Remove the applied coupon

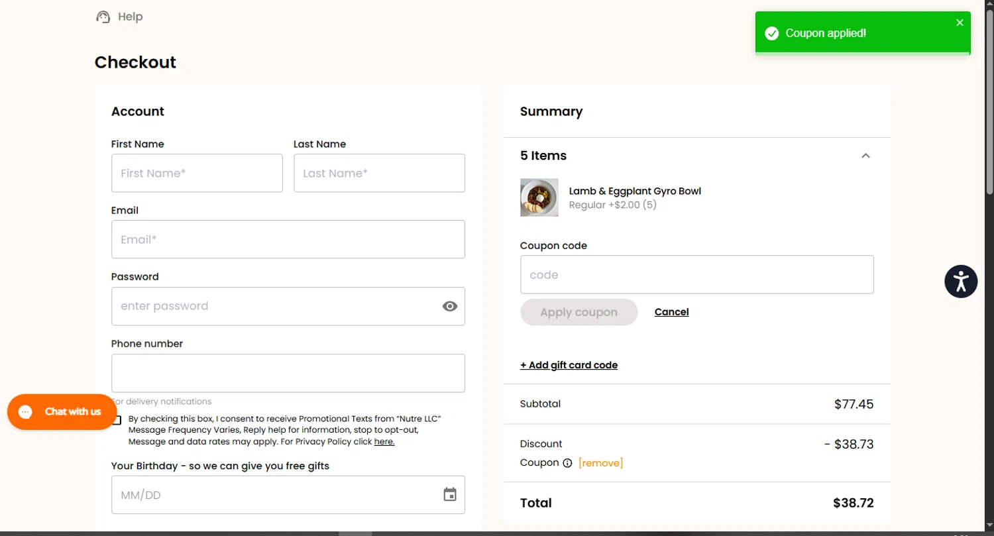pyautogui.click(x=601, y=463)
